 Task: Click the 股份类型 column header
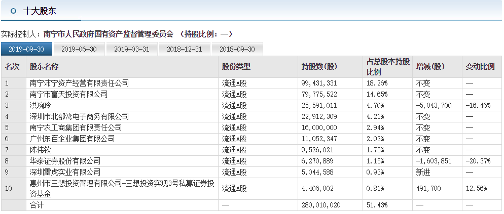pos(236,67)
